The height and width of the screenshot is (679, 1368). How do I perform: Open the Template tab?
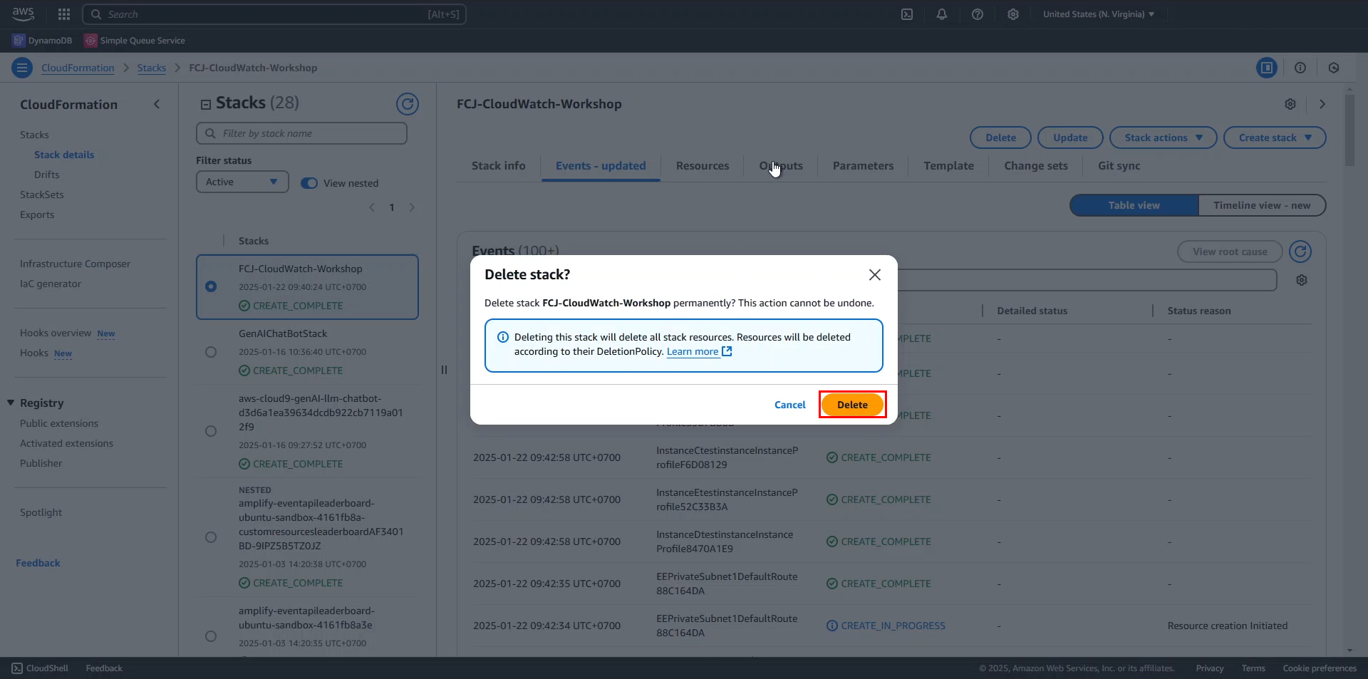coord(948,165)
